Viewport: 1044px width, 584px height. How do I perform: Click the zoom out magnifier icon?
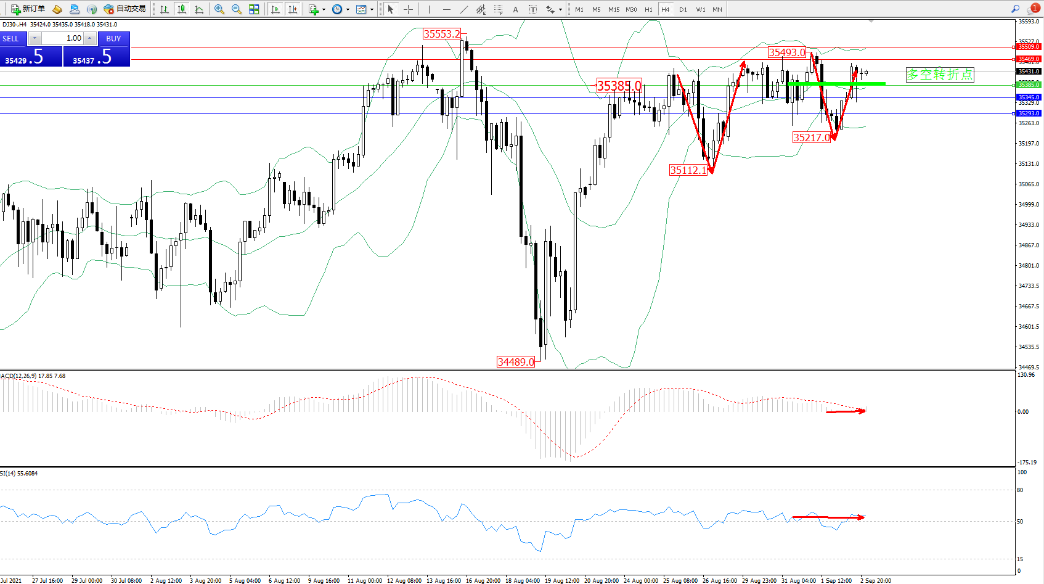pyautogui.click(x=236, y=9)
